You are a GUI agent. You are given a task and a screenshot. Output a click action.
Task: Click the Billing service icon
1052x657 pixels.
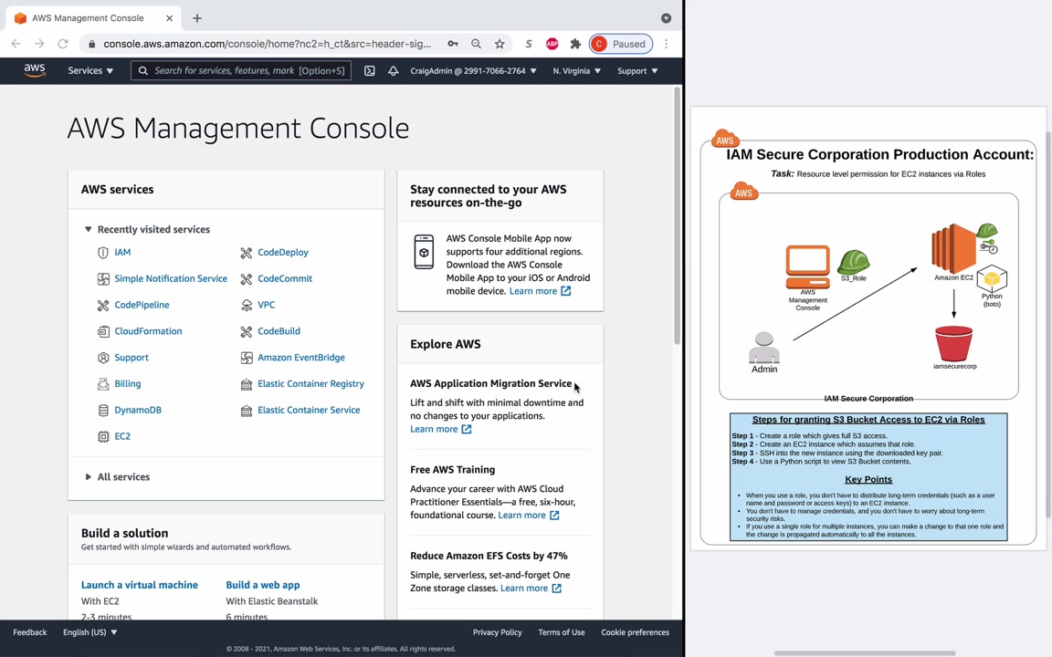click(x=102, y=383)
